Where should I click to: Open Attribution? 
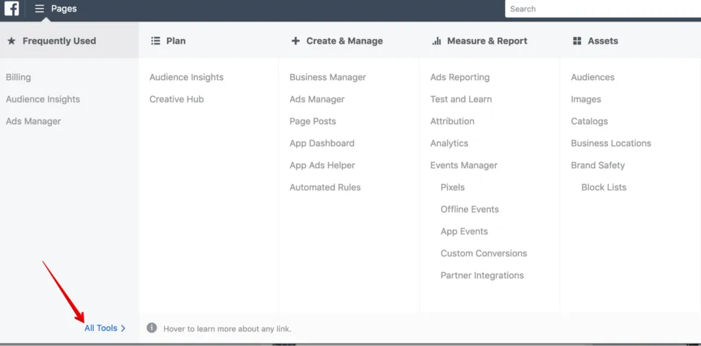click(453, 122)
